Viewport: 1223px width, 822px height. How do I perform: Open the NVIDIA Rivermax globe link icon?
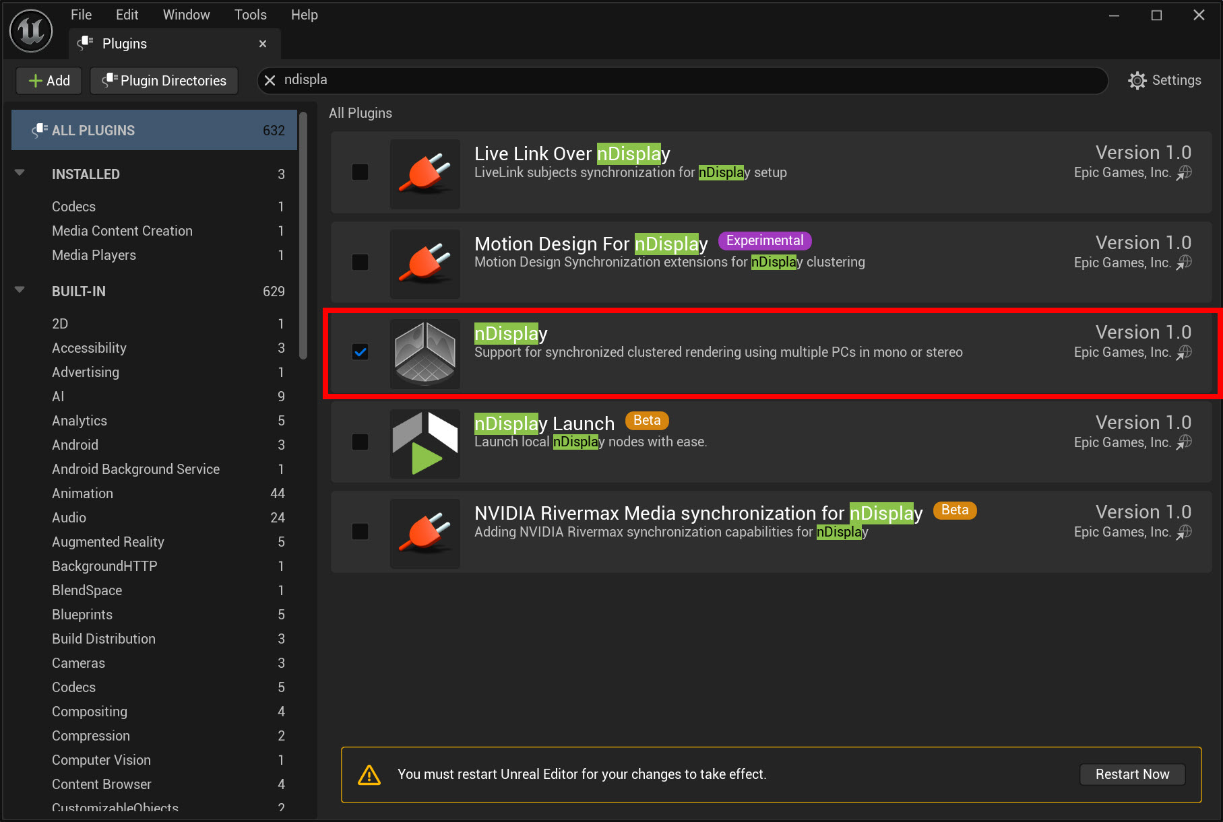pos(1184,533)
